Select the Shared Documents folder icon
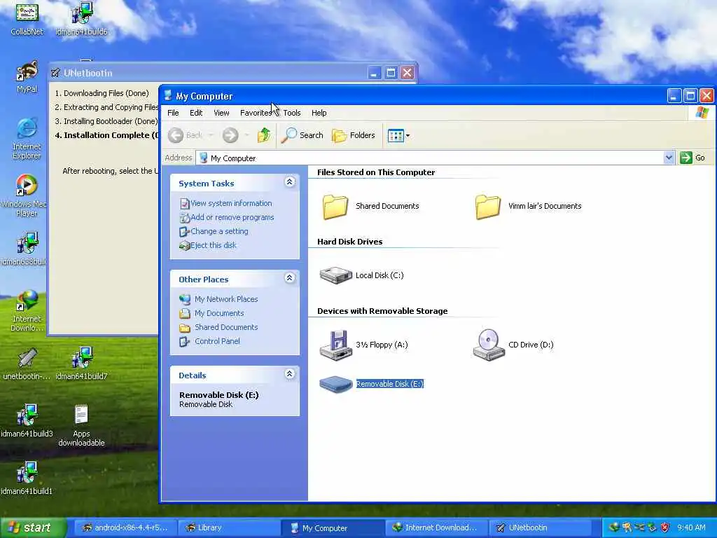This screenshot has width=717, height=538. [x=370, y=207]
